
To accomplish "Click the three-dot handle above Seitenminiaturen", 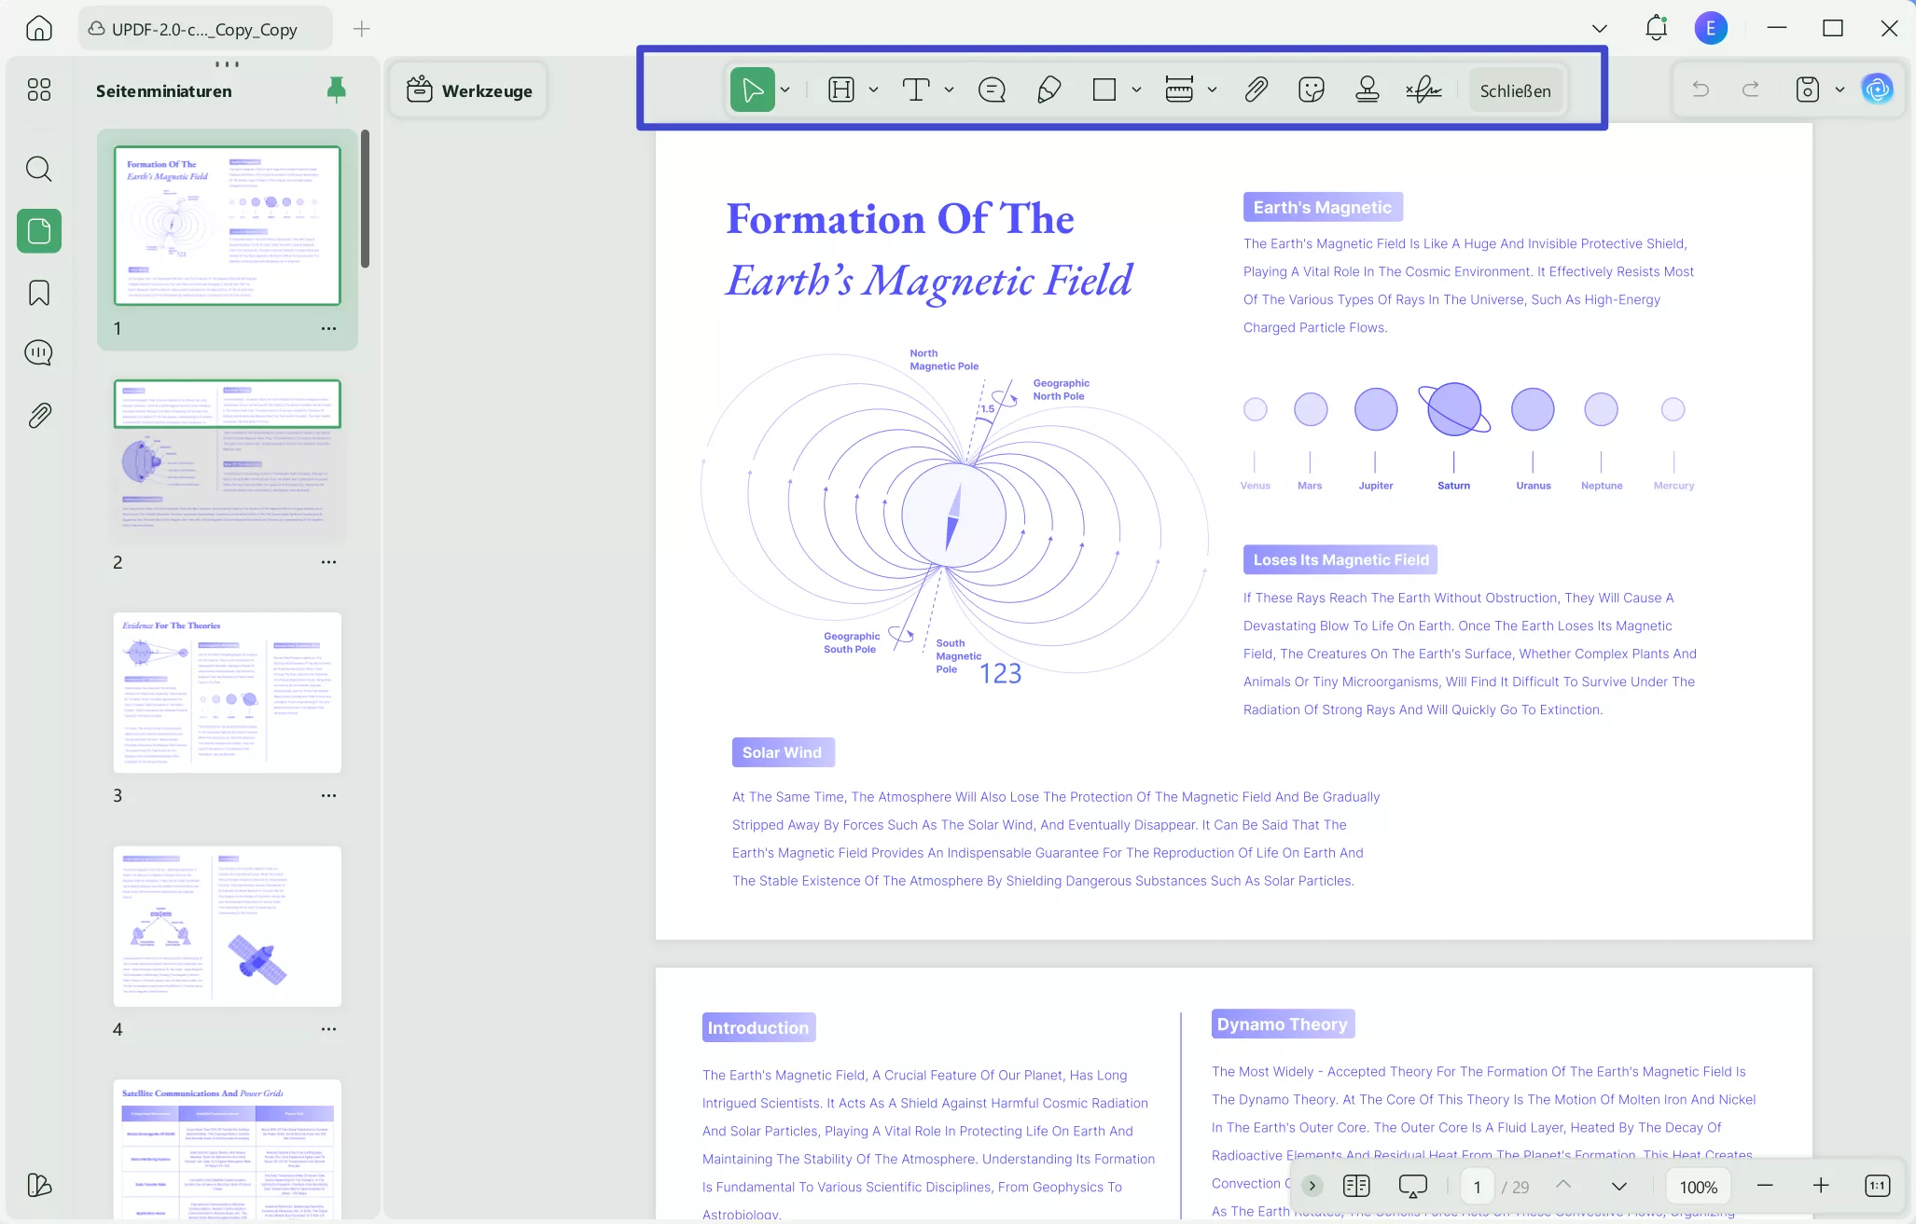I will coord(227,64).
